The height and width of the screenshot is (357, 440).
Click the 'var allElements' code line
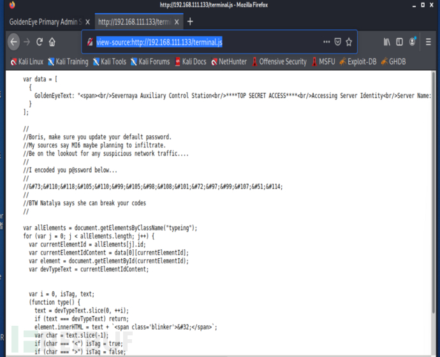(110, 228)
